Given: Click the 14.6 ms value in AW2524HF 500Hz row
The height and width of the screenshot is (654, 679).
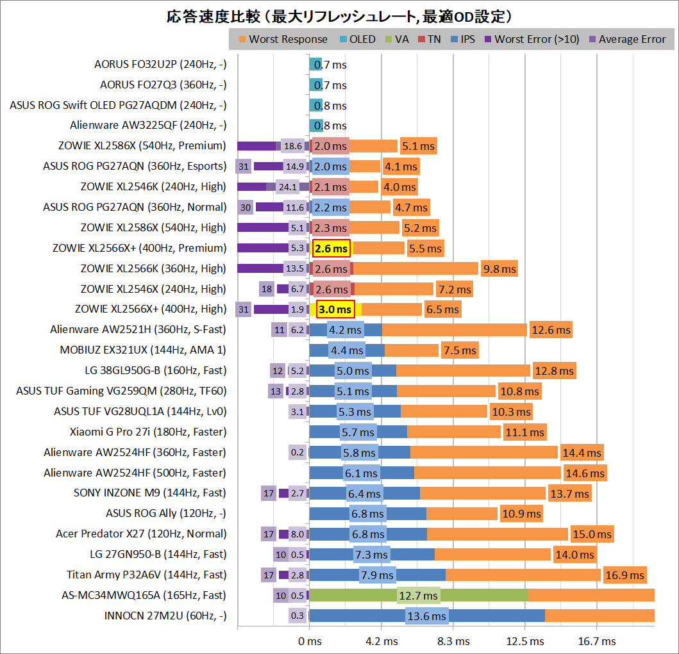Looking at the screenshot, I should (585, 473).
